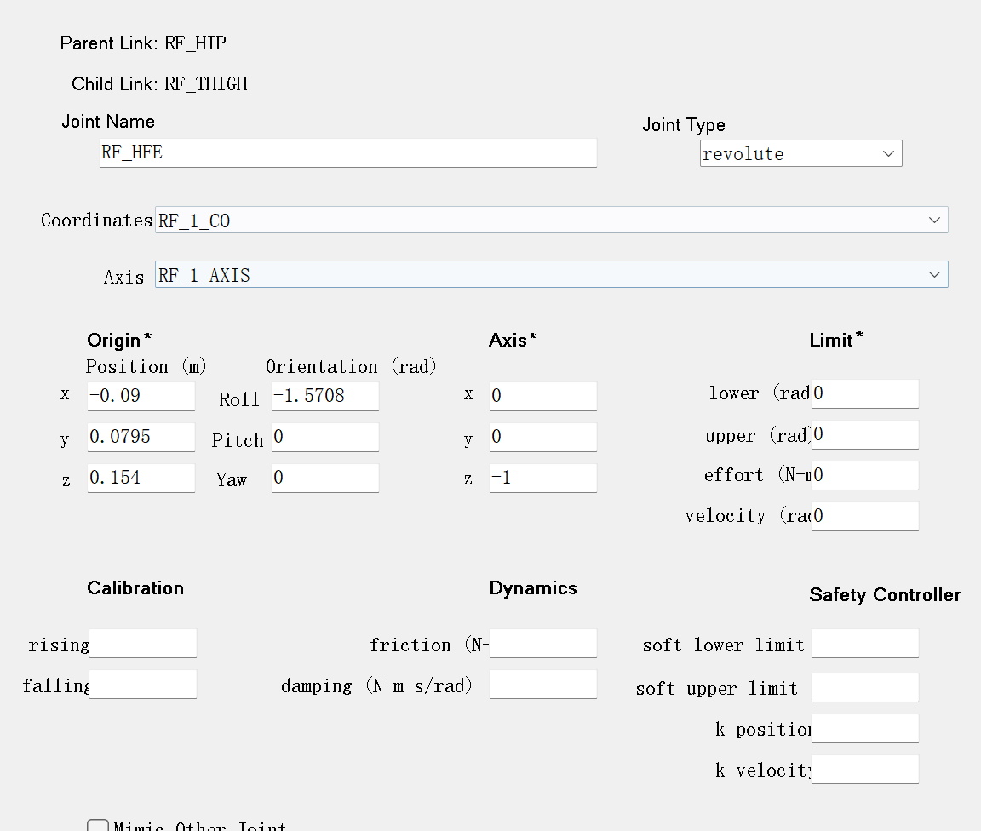Click the Parent Link: RF_HIP text
This screenshot has height=831, width=981.
[143, 43]
